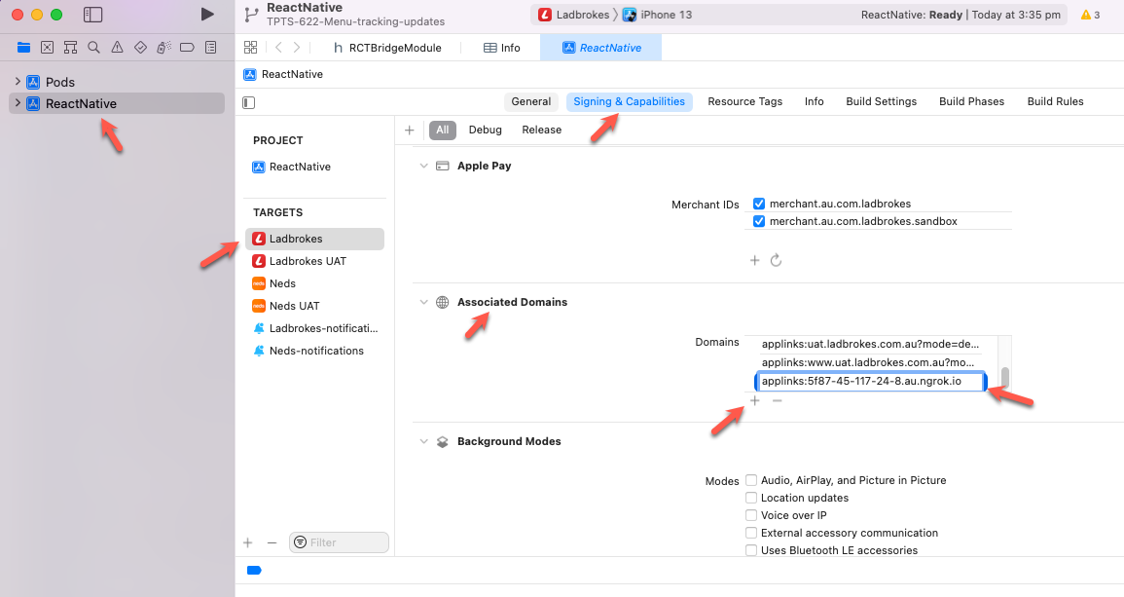Open the Ladbrokes scheme selector
1124x597 pixels.
[x=573, y=15]
